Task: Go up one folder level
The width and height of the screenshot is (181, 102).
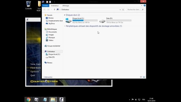Action: tap(54, 10)
